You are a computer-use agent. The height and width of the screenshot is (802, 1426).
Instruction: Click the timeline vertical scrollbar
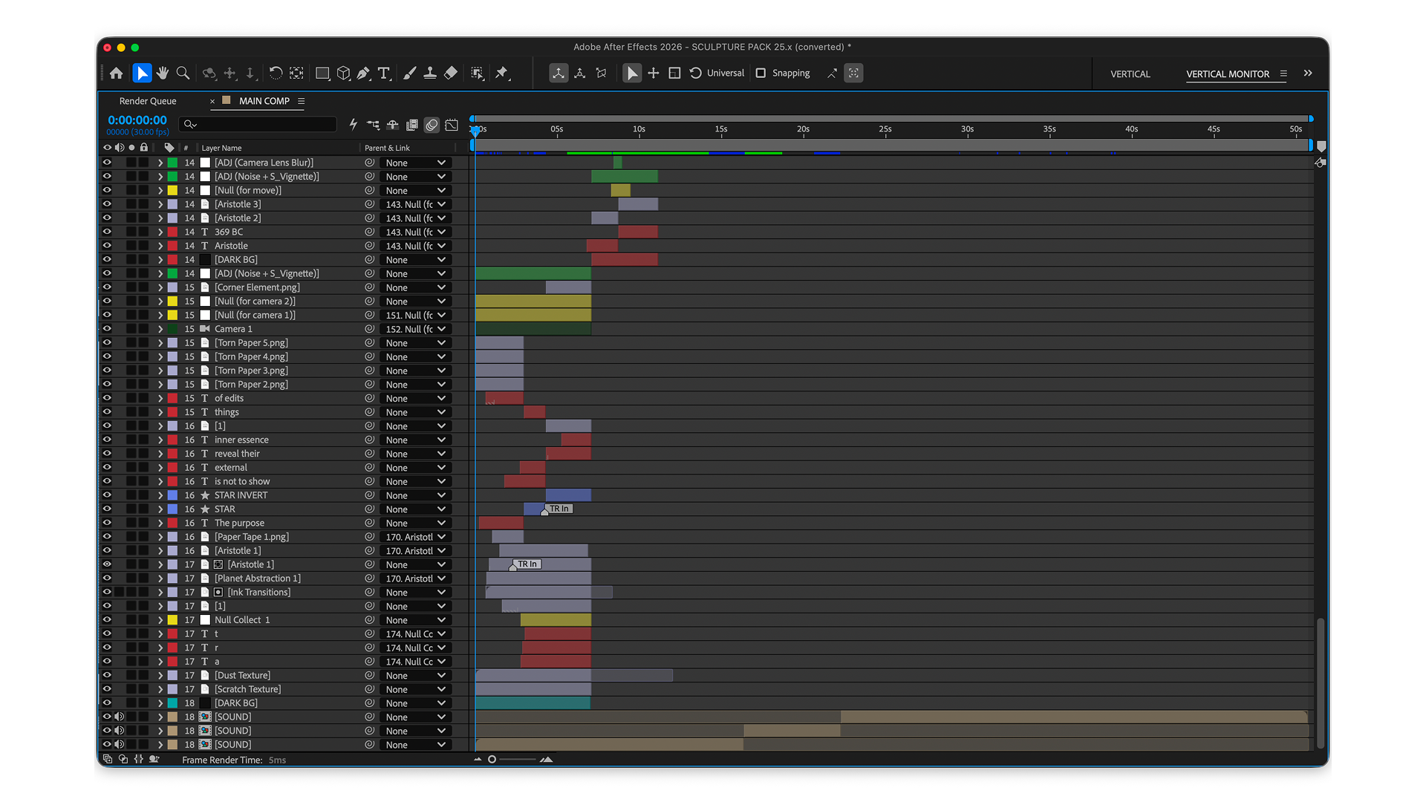click(1320, 682)
